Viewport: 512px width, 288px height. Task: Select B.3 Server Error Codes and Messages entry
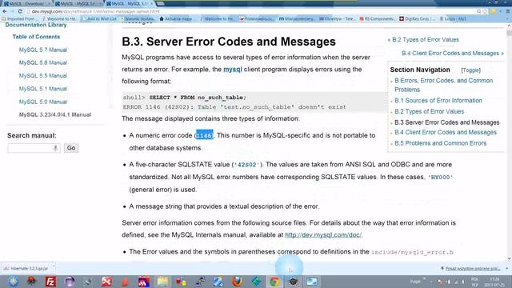(x=446, y=122)
